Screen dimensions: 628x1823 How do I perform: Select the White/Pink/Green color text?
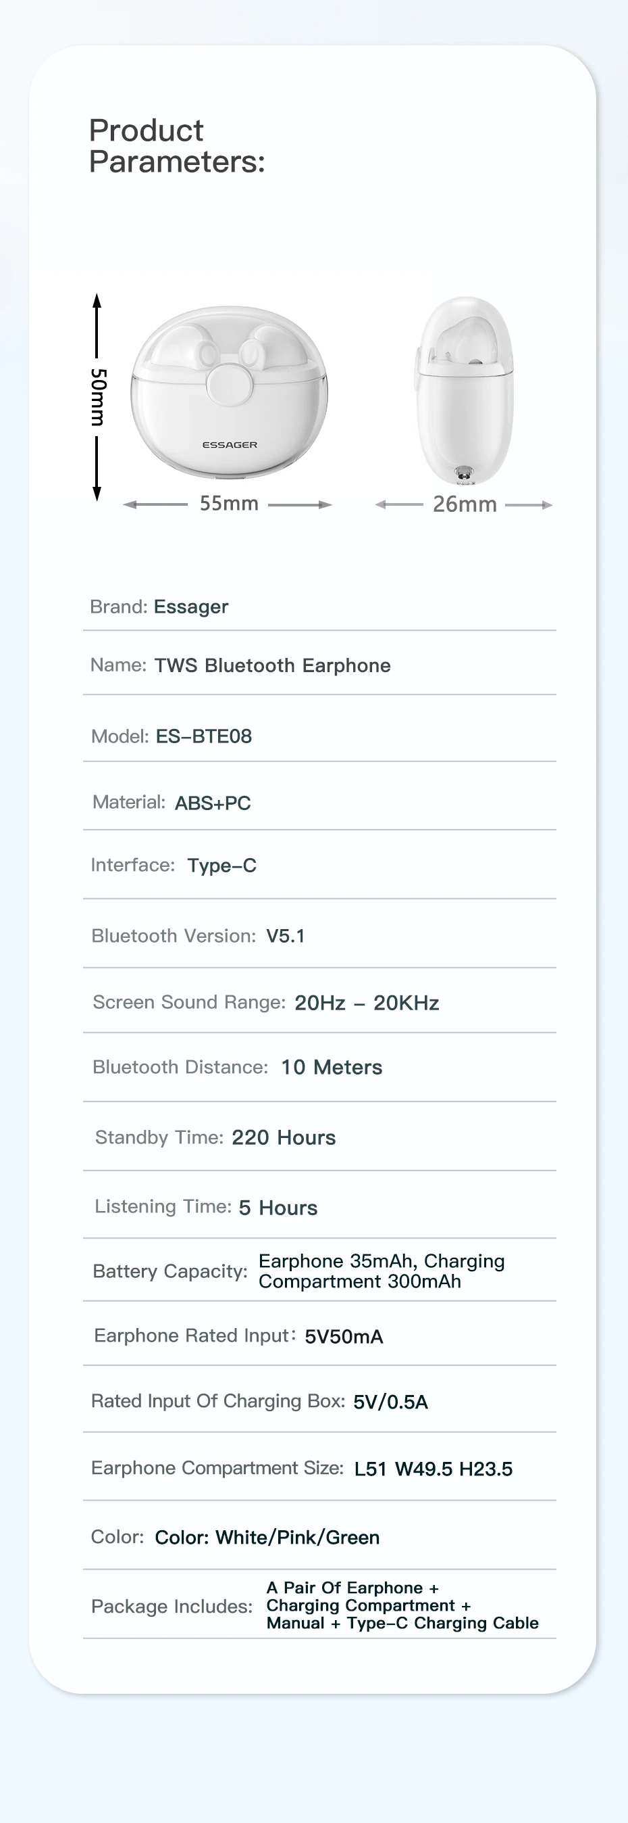coord(296,1538)
